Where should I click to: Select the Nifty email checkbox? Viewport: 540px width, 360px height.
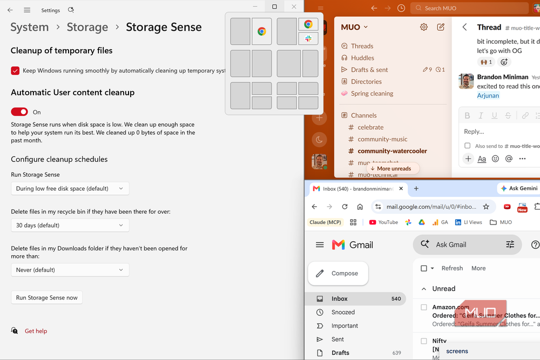pyautogui.click(x=424, y=341)
